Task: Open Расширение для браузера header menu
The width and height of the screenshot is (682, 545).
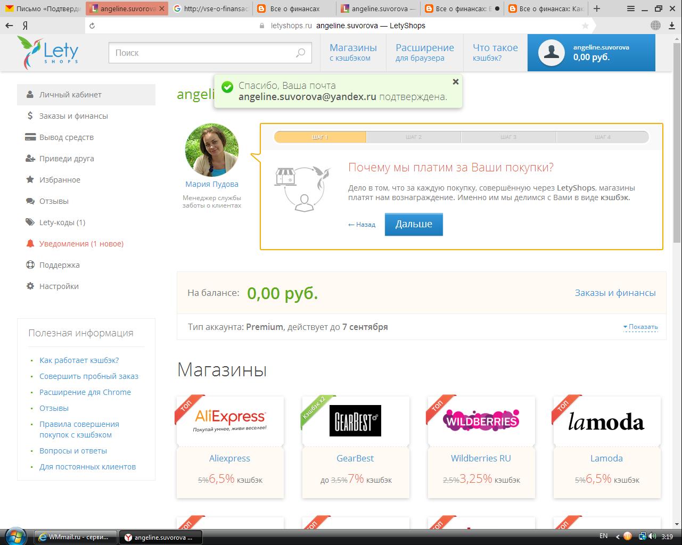Action: click(x=425, y=52)
